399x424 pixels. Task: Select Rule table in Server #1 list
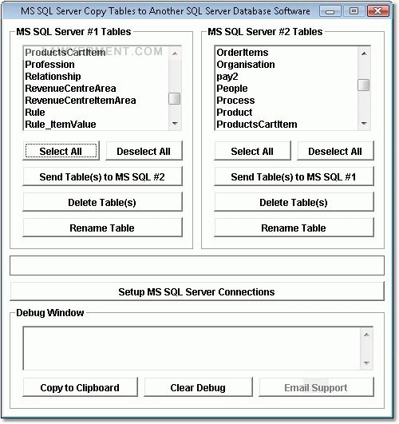(x=96, y=113)
